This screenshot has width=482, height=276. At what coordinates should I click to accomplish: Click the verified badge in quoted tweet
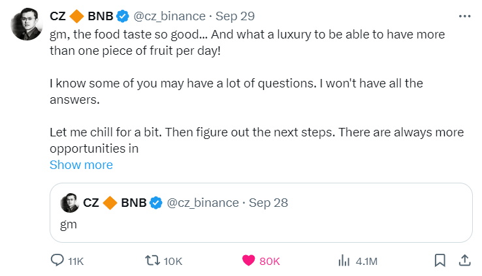156,203
